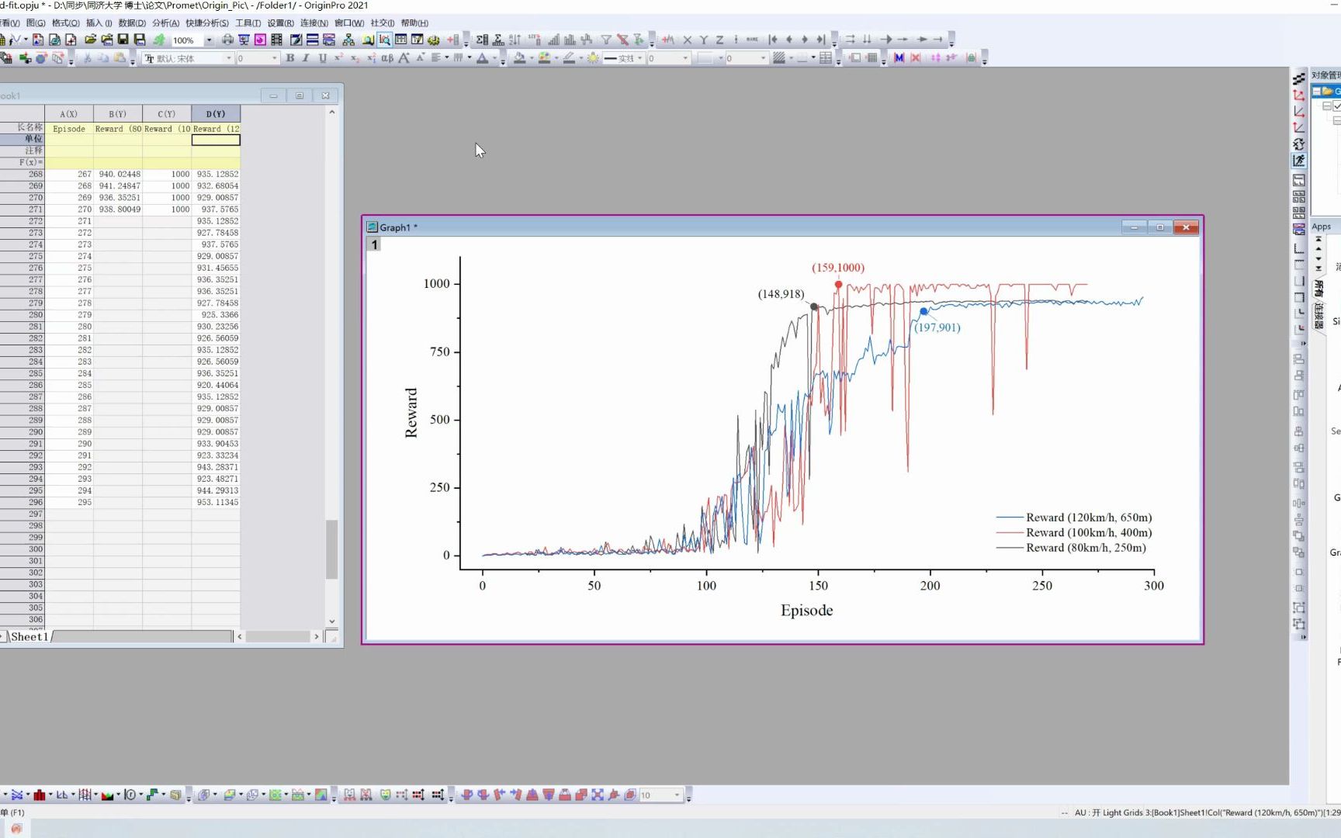1341x838 pixels.
Task: Open the font size dropdown
Action: (274, 58)
